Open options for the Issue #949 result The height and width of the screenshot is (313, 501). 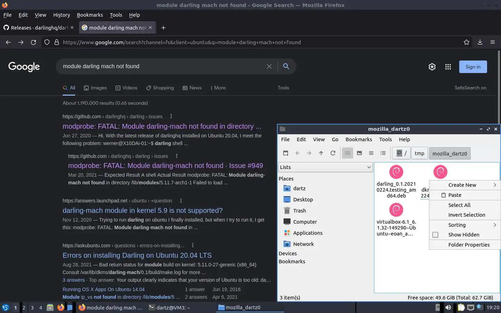click(177, 156)
